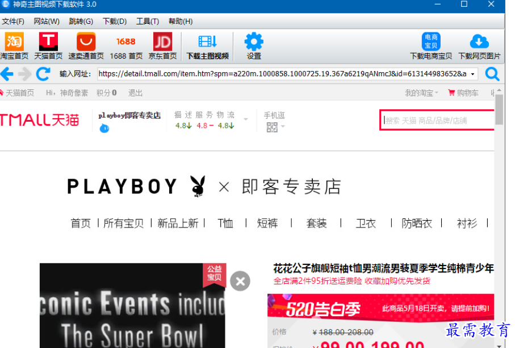Image resolution: width=515 pixels, height=348 pixels.
Task: Open the 套装 category
Action: [316, 223]
